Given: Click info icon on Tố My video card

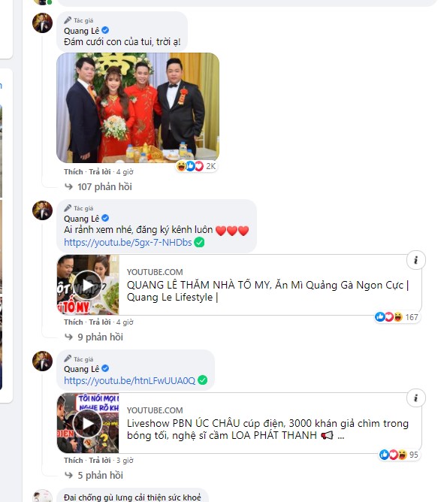Looking at the screenshot, I should (415, 260).
